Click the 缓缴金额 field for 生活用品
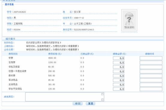This screenshot has width=166, height=110. pos(119,85)
